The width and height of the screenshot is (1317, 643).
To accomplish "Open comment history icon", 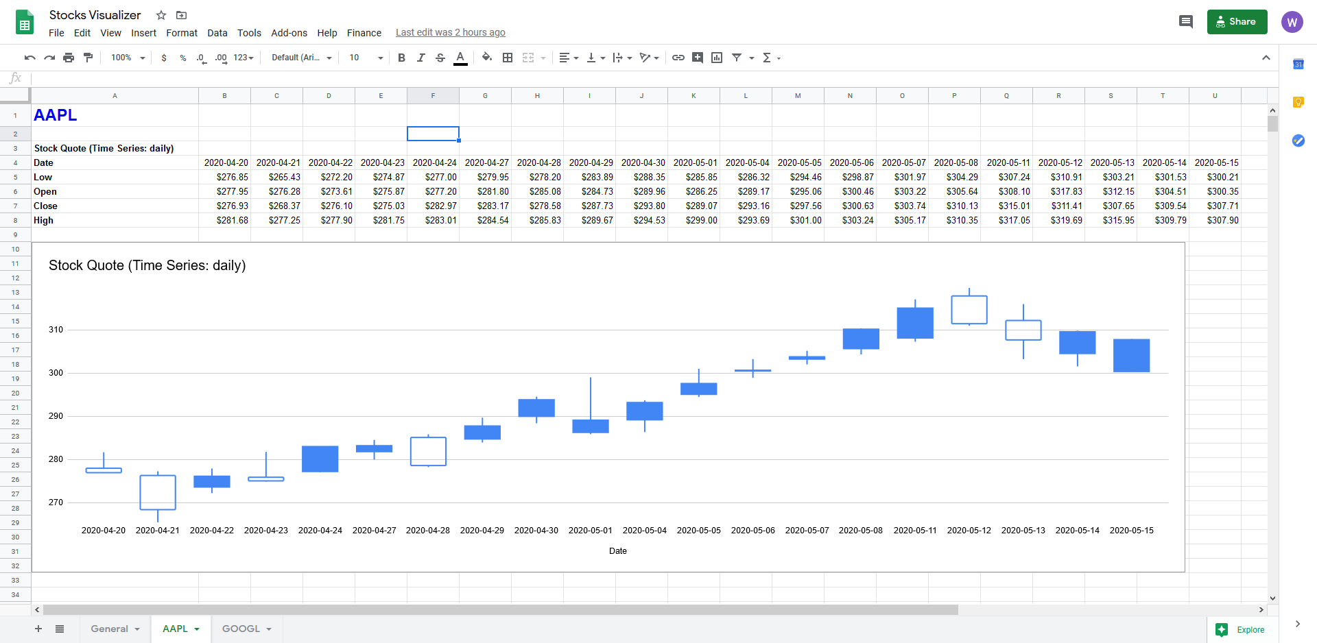I will click(x=1186, y=22).
